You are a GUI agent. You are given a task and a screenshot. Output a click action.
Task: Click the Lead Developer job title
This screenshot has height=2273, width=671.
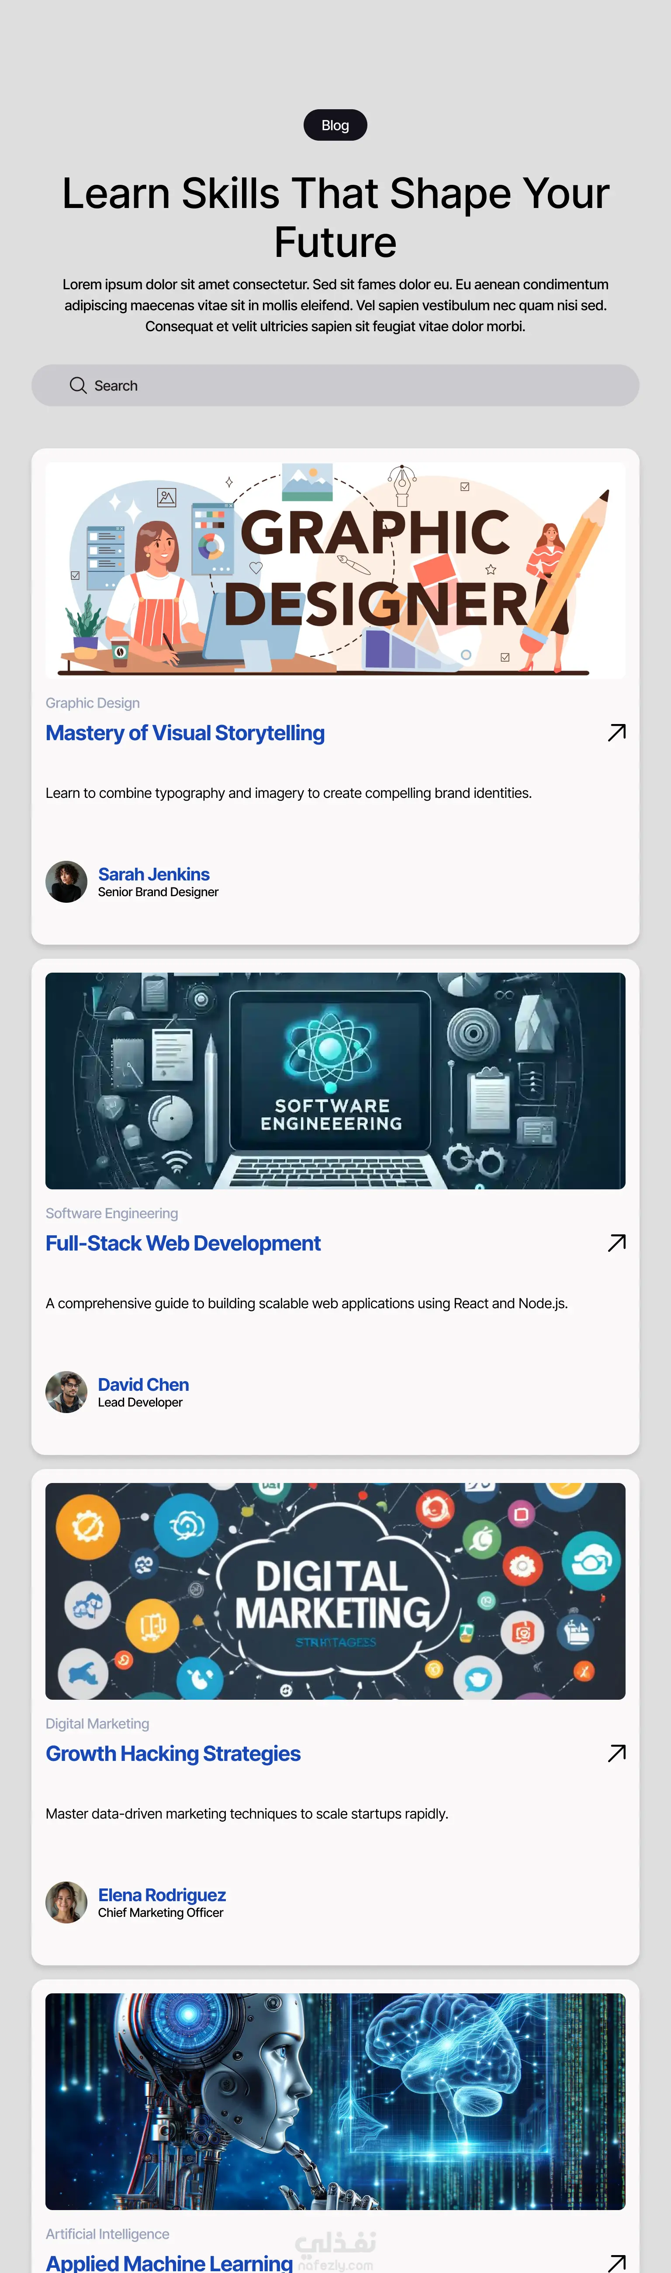click(140, 1402)
